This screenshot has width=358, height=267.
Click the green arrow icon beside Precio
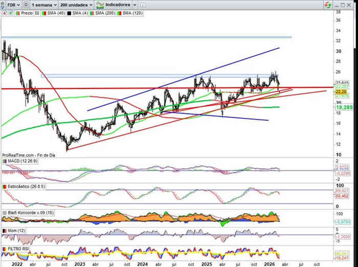click(10, 13)
